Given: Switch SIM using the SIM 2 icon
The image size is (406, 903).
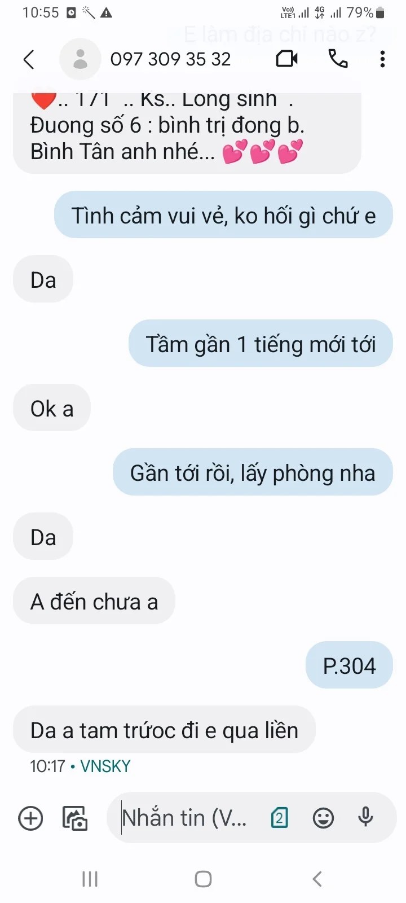Looking at the screenshot, I should coord(280,818).
